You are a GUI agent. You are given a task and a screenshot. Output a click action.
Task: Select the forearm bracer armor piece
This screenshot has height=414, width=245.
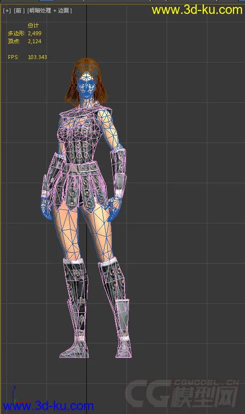(x=118, y=172)
